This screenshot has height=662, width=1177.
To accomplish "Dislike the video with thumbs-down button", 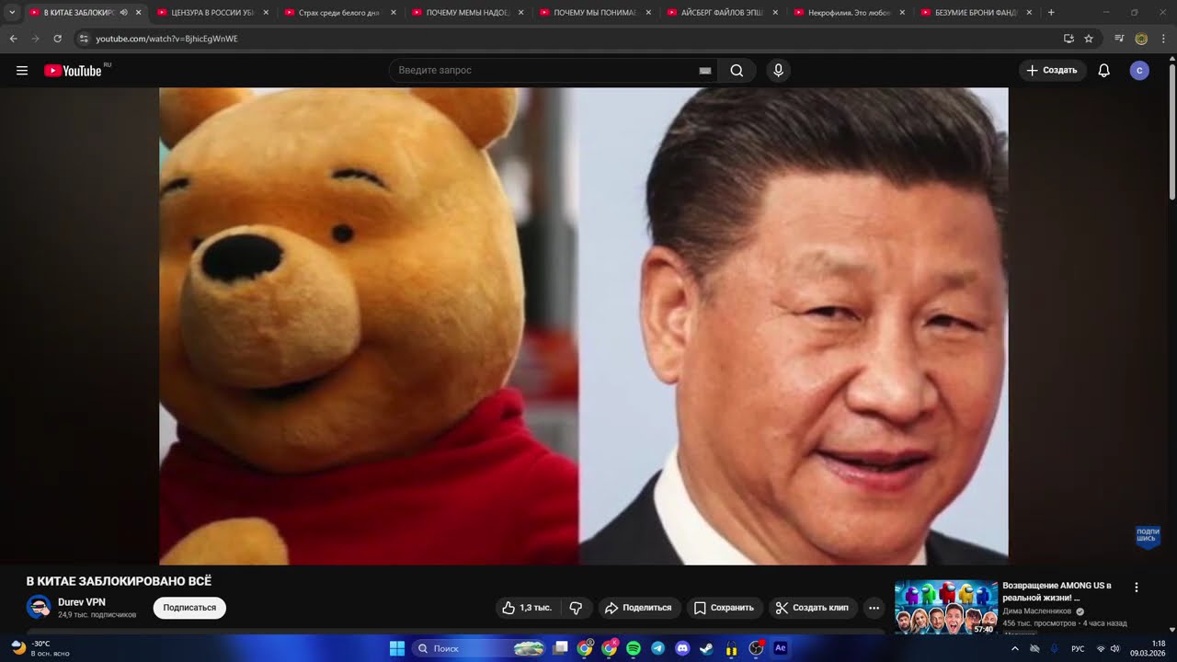I will [x=577, y=608].
